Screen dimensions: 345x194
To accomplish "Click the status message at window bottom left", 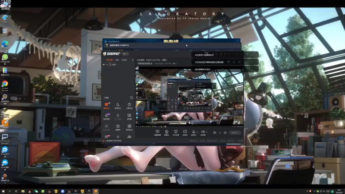I will click(x=113, y=141).
